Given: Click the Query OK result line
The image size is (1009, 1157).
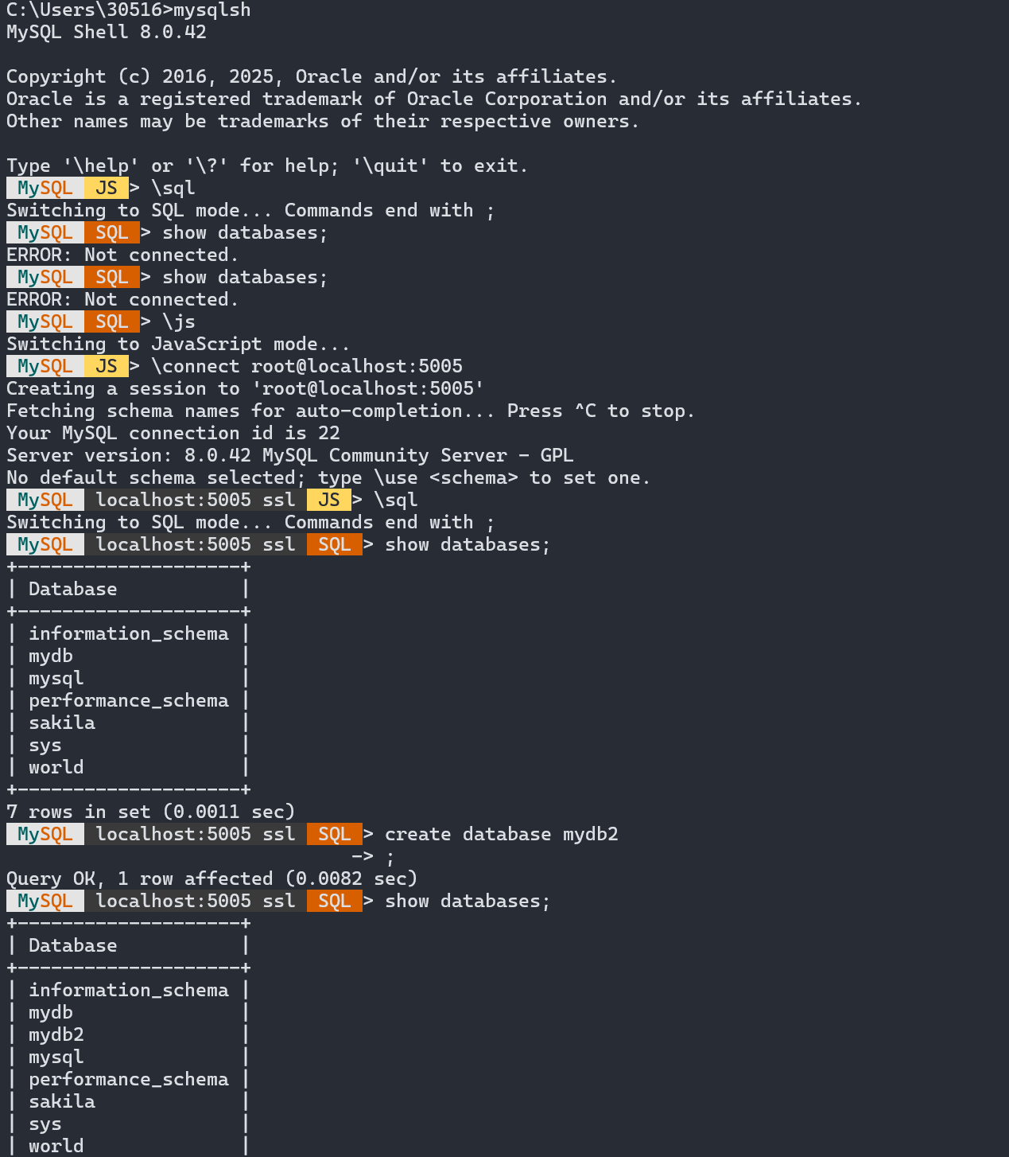Looking at the screenshot, I should click(212, 879).
